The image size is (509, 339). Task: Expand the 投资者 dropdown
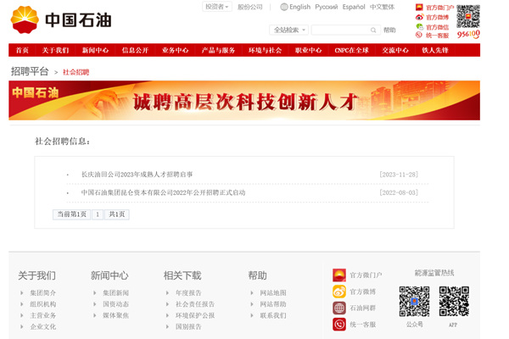click(217, 7)
